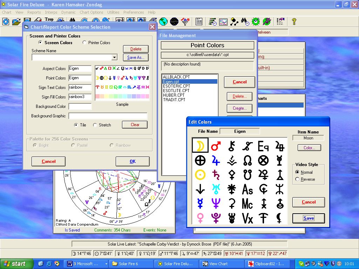Select the blue Jupiter glyph
The height and width of the screenshot is (269, 359).
(216, 160)
